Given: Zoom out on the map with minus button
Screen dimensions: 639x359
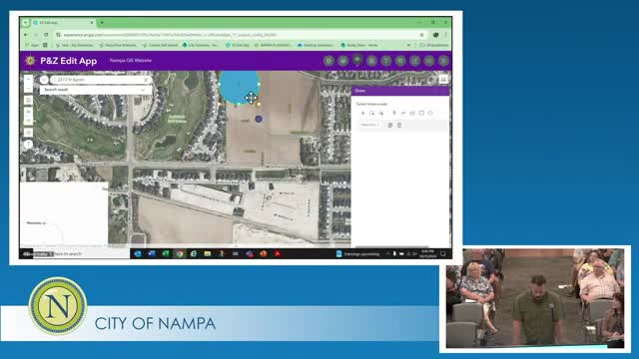Looking at the screenshot, I should pyautogui.click(x=28, y=88).
